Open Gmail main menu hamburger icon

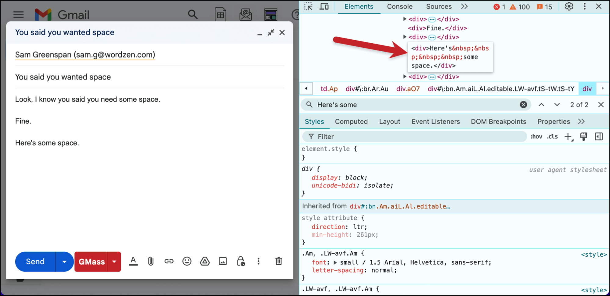click(18, 14)
